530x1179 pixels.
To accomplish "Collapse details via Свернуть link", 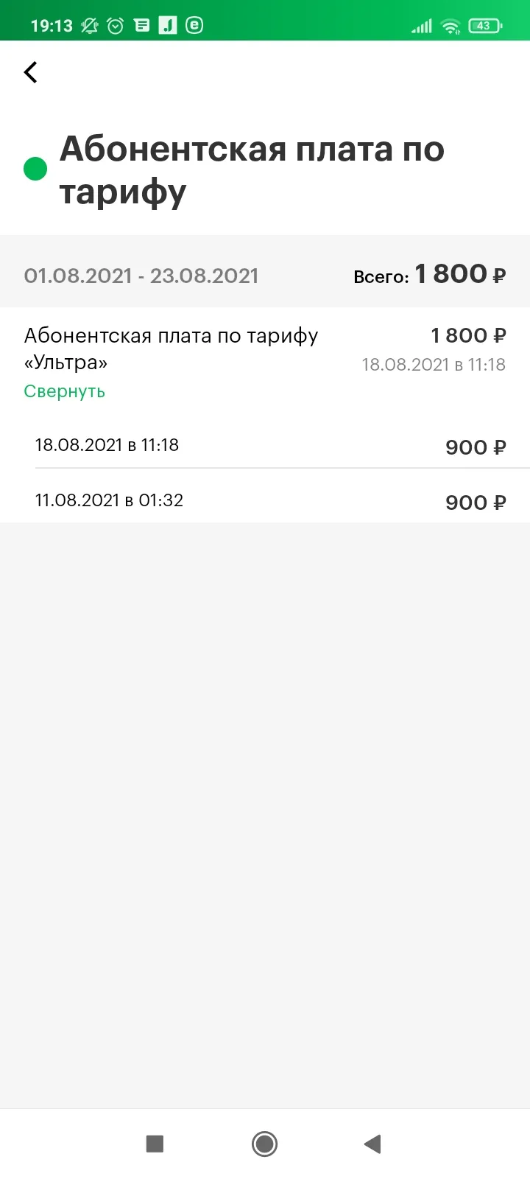I will (65, 391).
